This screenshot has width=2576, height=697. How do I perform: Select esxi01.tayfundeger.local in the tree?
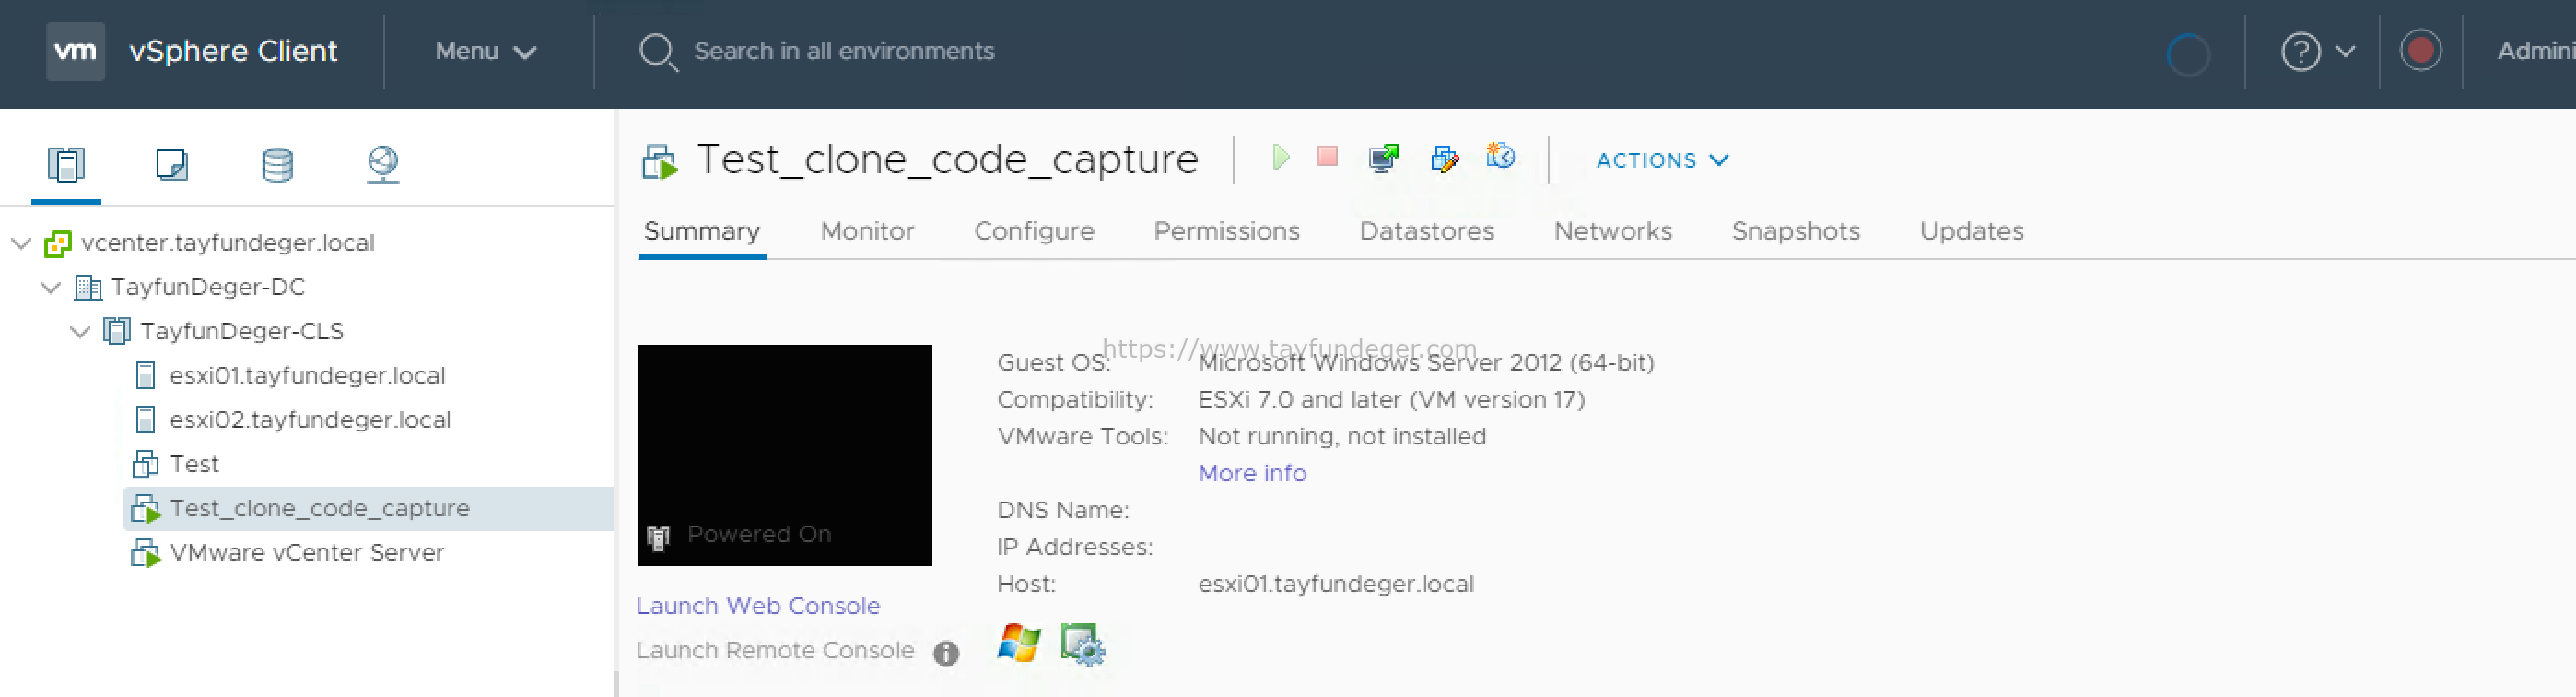(x=307, y=375)
